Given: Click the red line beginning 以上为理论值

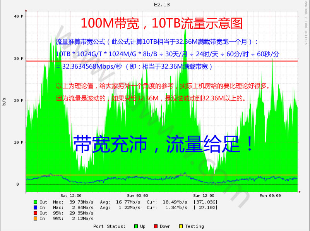Looking at the screenshot, I should pyautogui.click(x=163, y=86).
